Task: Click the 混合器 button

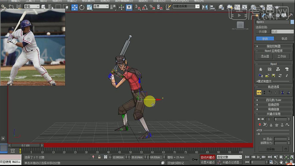Action: [x=265, y=56]
